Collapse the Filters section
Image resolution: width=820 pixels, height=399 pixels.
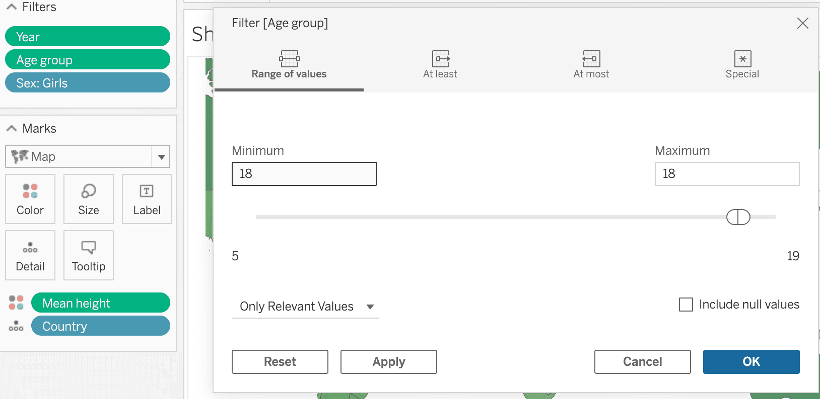(x=12, y=7)
